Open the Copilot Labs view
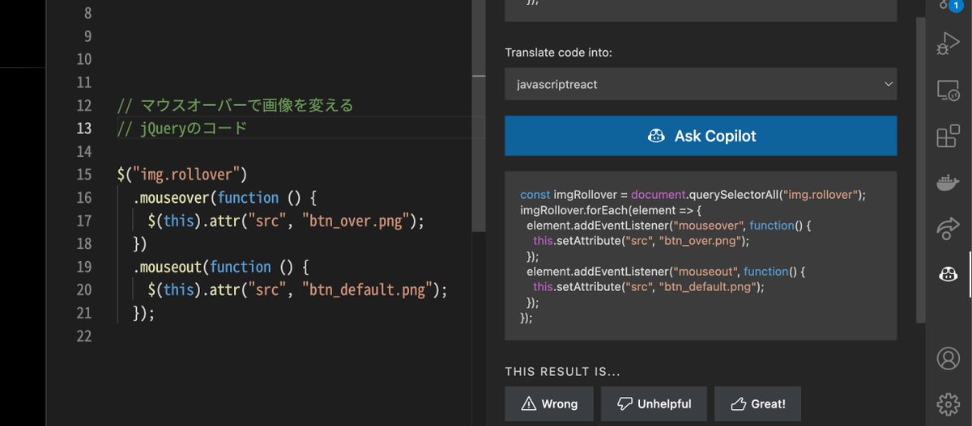 (948, 275)
